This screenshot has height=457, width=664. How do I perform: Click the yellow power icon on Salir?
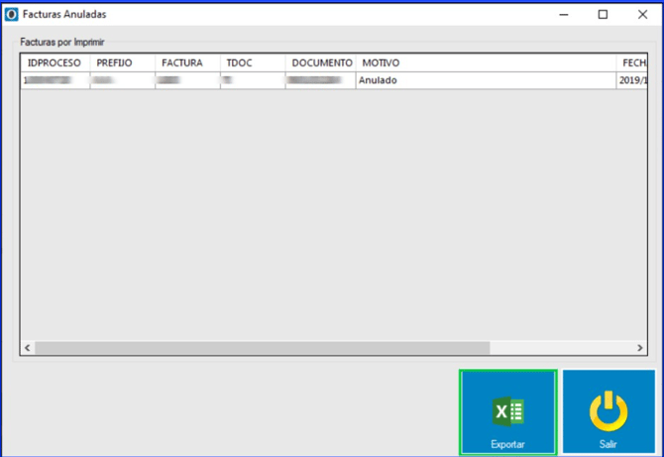(608, 411)
